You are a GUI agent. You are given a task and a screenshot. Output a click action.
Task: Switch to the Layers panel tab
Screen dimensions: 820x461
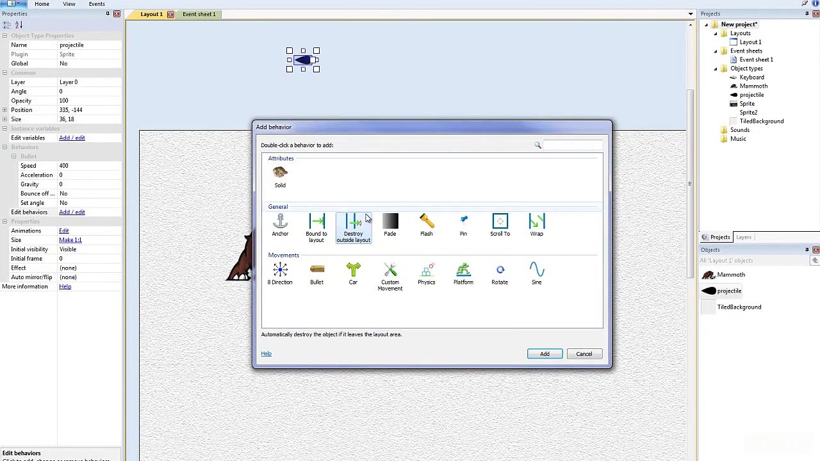(743, 238)
